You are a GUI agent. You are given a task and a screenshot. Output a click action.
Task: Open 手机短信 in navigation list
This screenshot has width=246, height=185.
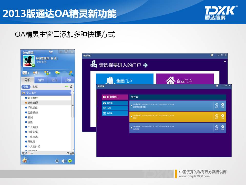[x=33, y=108]
